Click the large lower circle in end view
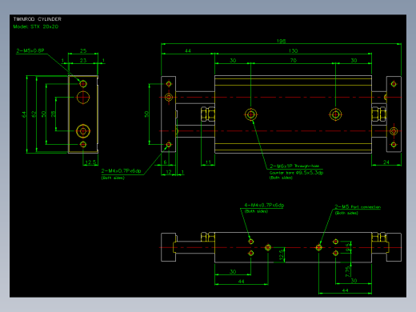Viewport: 416px width, 312px height. coord(83,131)
